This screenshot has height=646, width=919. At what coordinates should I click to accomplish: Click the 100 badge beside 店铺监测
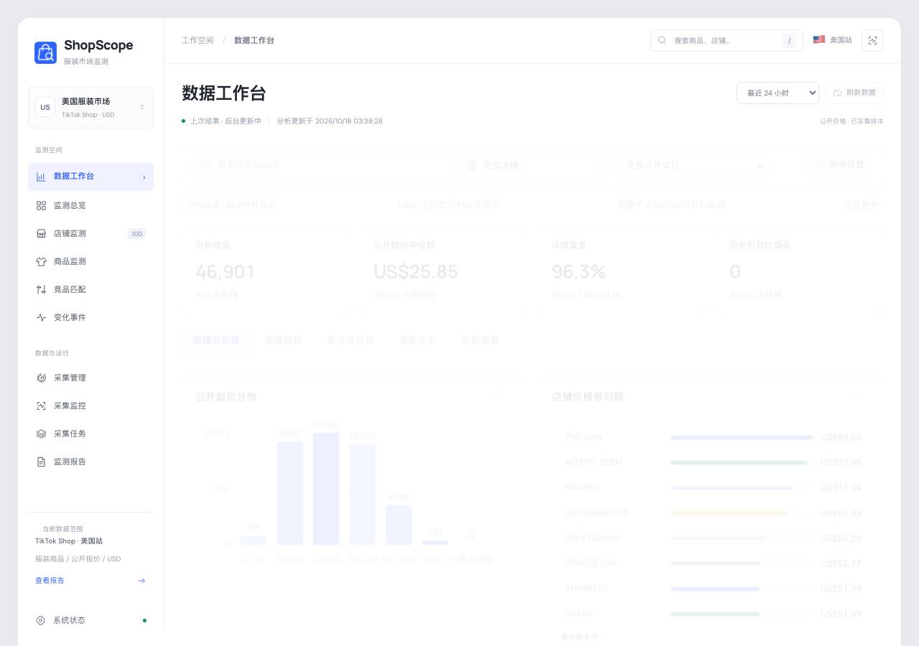(x=136, y=233)
